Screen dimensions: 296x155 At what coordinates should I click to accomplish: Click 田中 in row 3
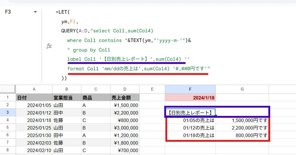[x=67, y=112]
